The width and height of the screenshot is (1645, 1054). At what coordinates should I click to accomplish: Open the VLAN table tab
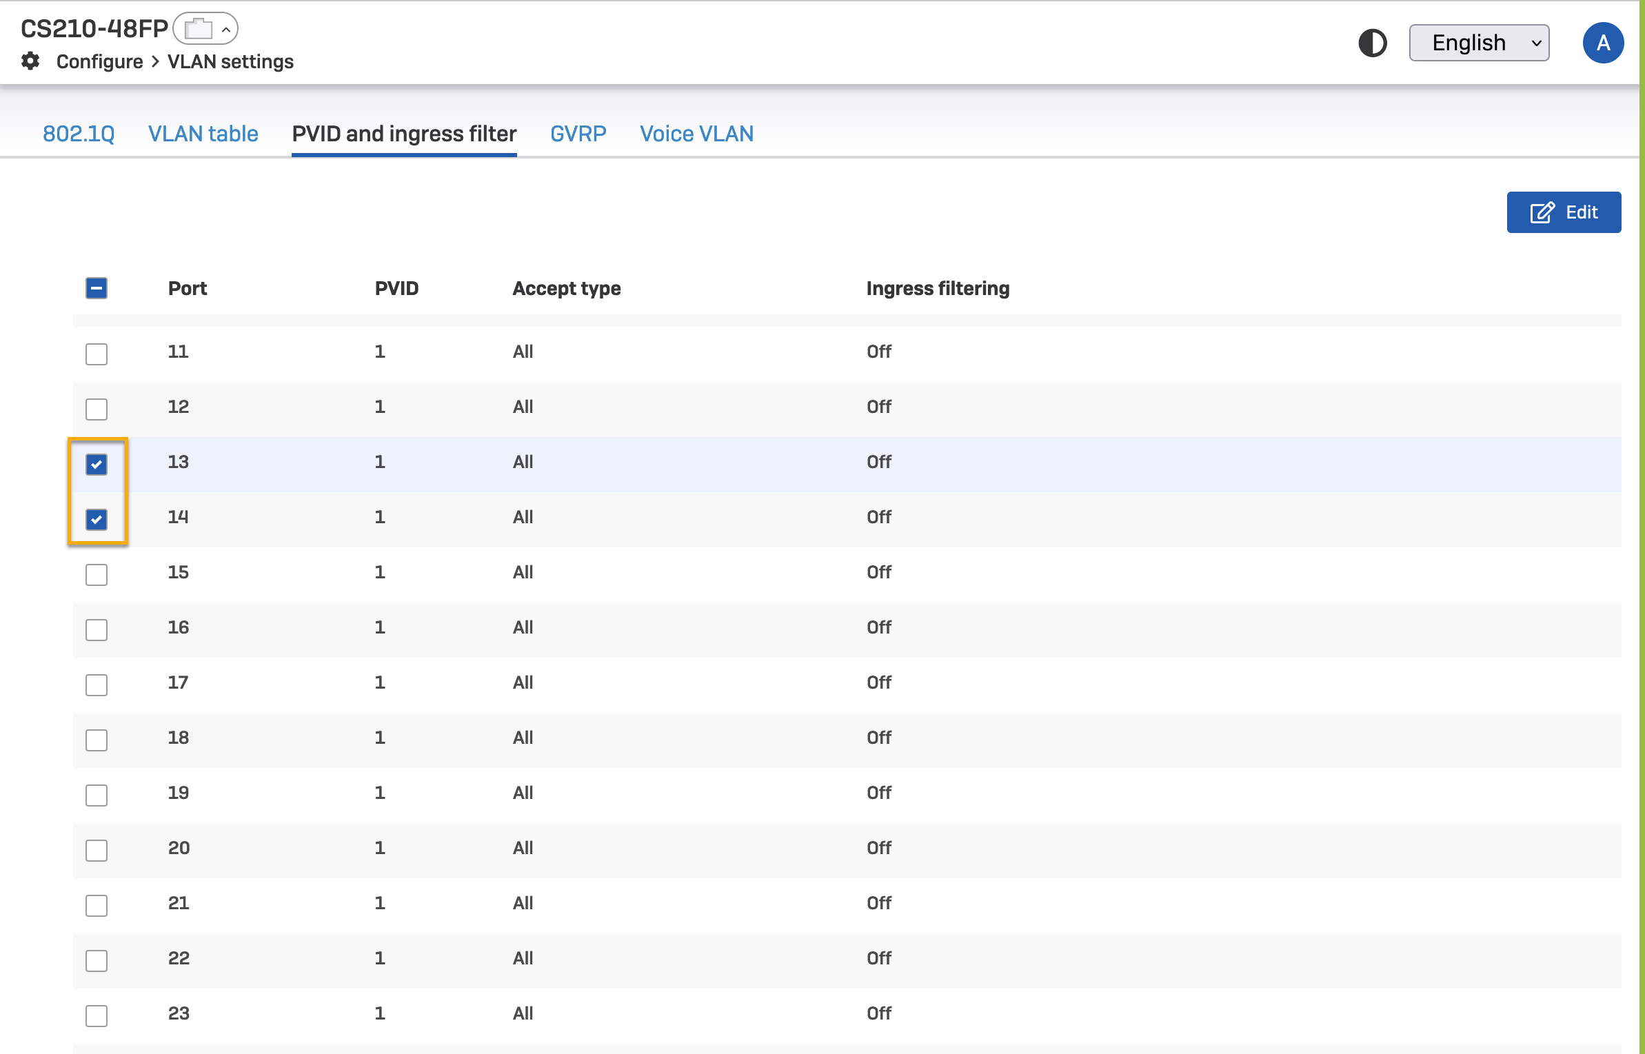coord(203,134)
